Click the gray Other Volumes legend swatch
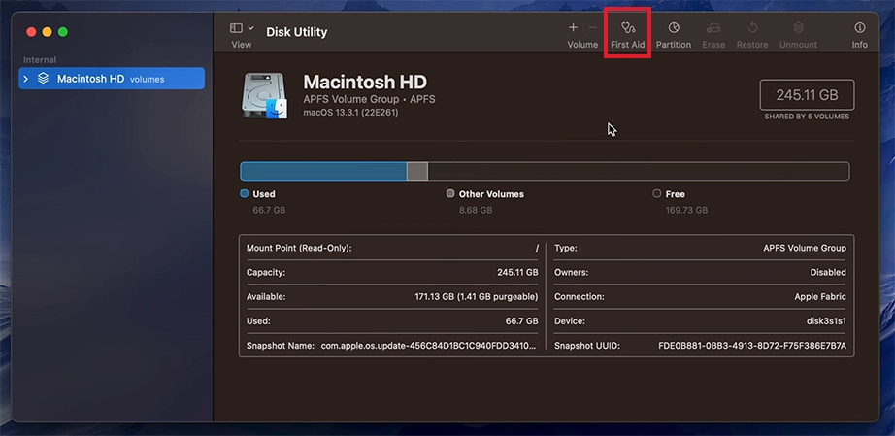 [450, 193]
